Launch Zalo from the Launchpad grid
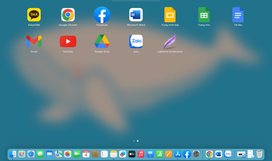Image resolution: width=272 pixels, height=161 pixels. click(136, 41)
